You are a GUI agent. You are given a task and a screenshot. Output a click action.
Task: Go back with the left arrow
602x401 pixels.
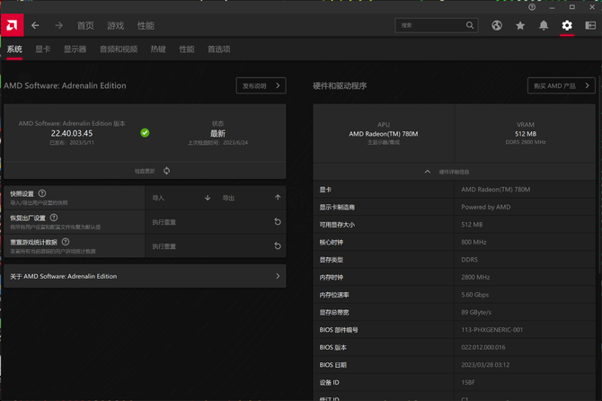point(35,25)
